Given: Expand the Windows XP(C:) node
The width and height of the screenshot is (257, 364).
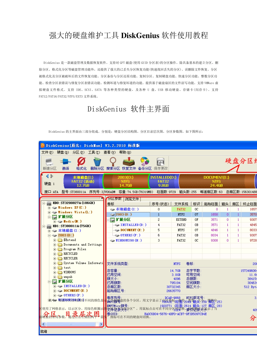Looking at the screenshot, I should [x=49, y=208].
